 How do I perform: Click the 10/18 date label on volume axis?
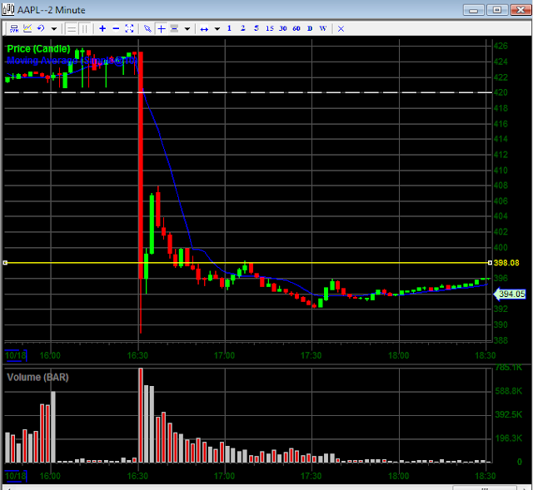(x=16, y=476)
